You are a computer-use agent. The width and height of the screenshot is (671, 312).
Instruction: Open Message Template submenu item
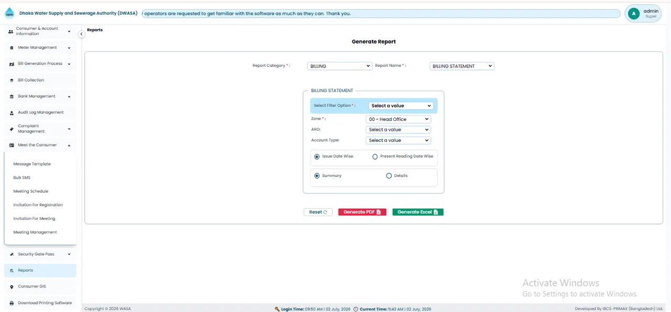(x=32, y=164)
